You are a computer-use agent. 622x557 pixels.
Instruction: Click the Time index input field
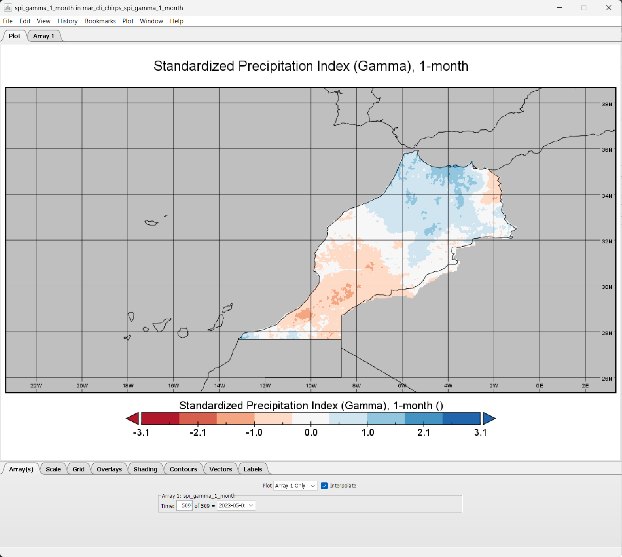click(184, 506)
